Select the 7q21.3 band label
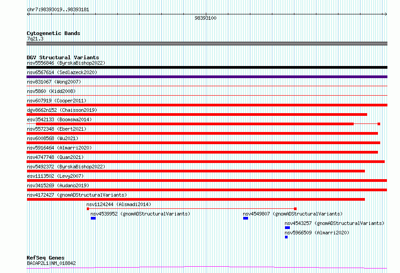 [35, 39]
